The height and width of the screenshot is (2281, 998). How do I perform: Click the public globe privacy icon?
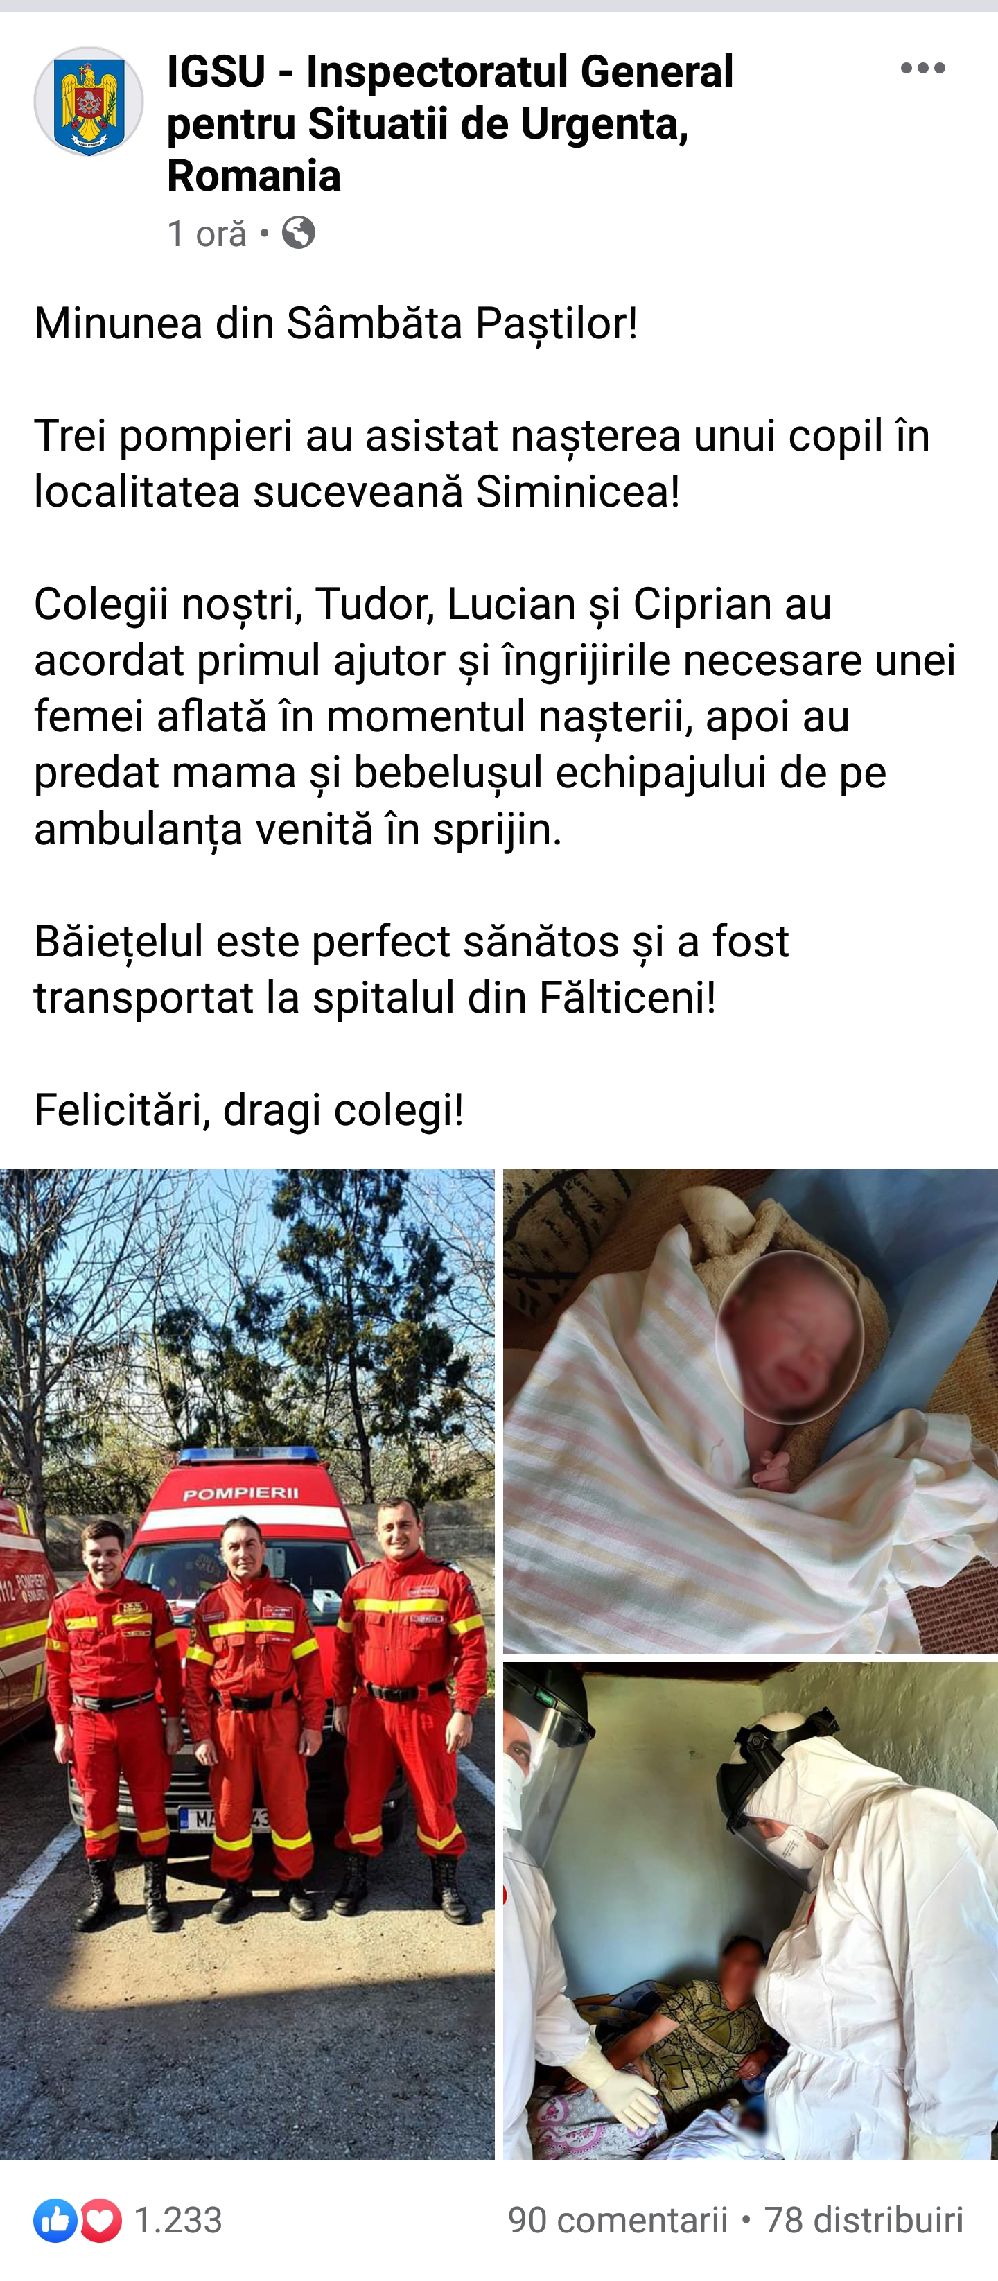click(299, 233)
